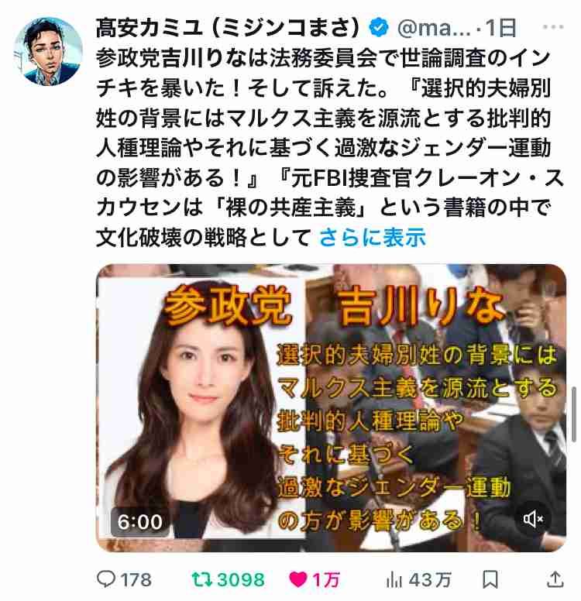Play the 参政党 吉川りな video thumbnail
This screenshot has height=601, width=581.
click(331, 408)
